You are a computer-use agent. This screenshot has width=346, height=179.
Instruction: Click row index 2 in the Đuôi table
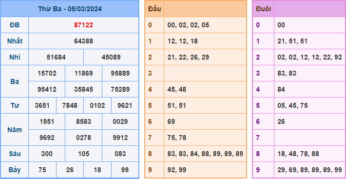pos(258,58)
